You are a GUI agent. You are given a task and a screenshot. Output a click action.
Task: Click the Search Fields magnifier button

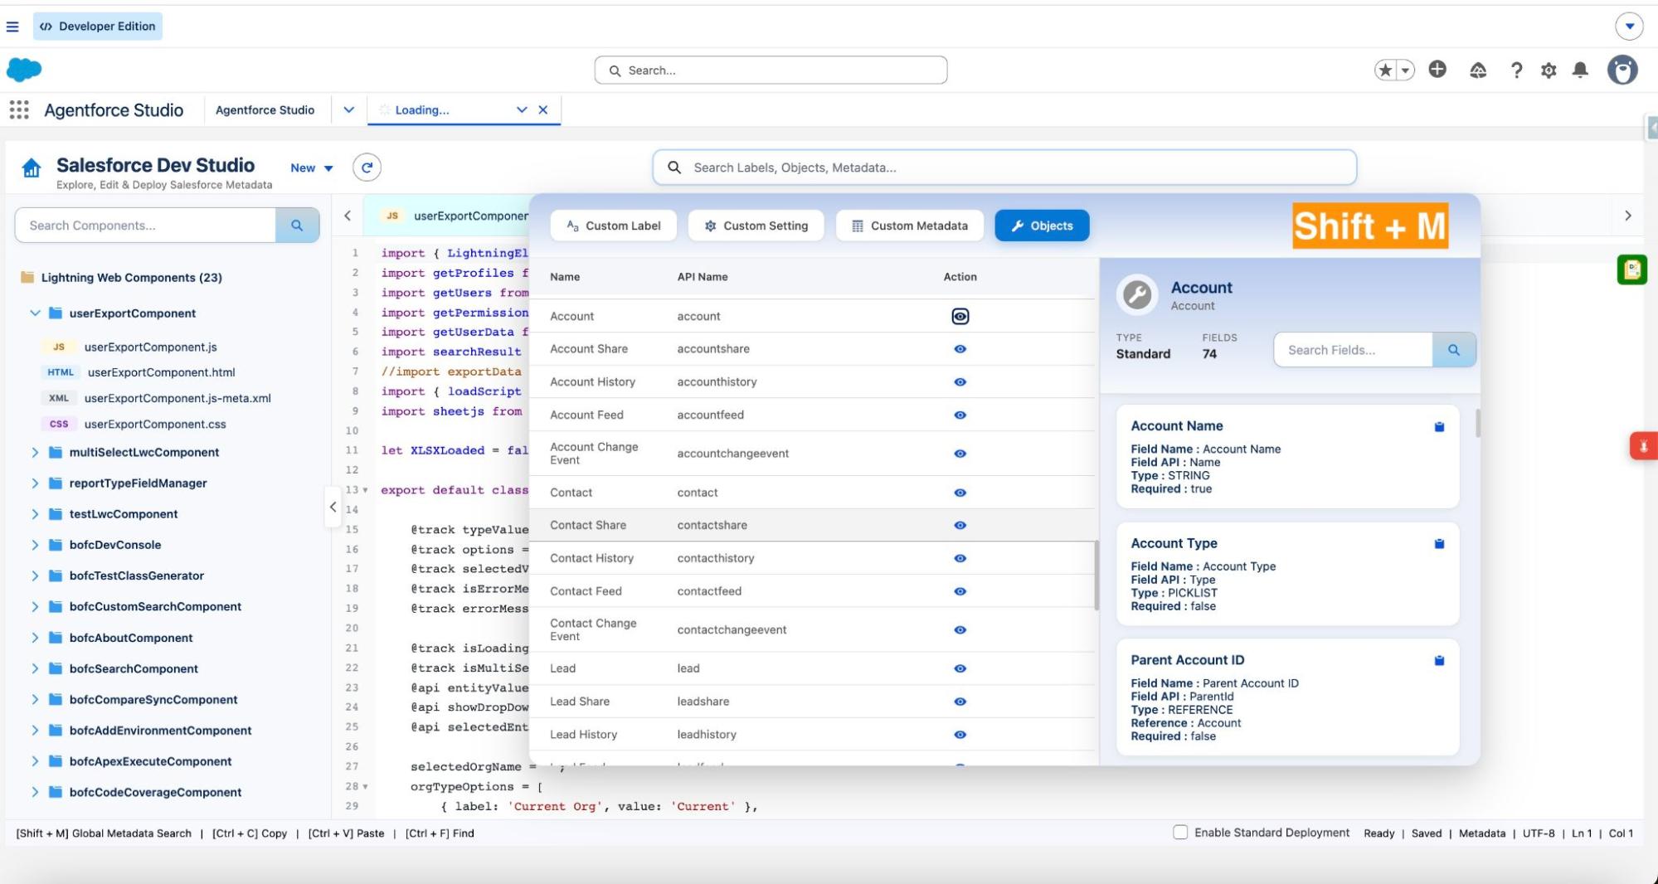pyautogui.click(x=1453, y=350)
